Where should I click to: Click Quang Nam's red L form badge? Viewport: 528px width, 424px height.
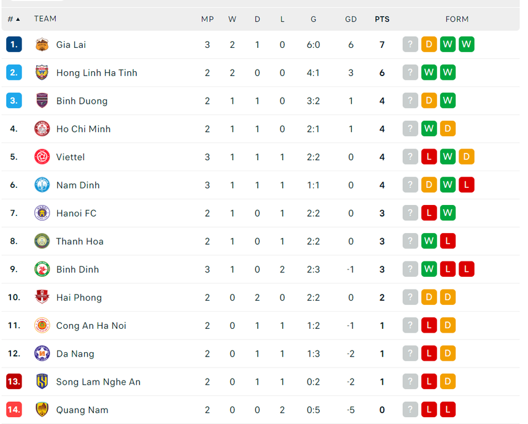[448, 409]
